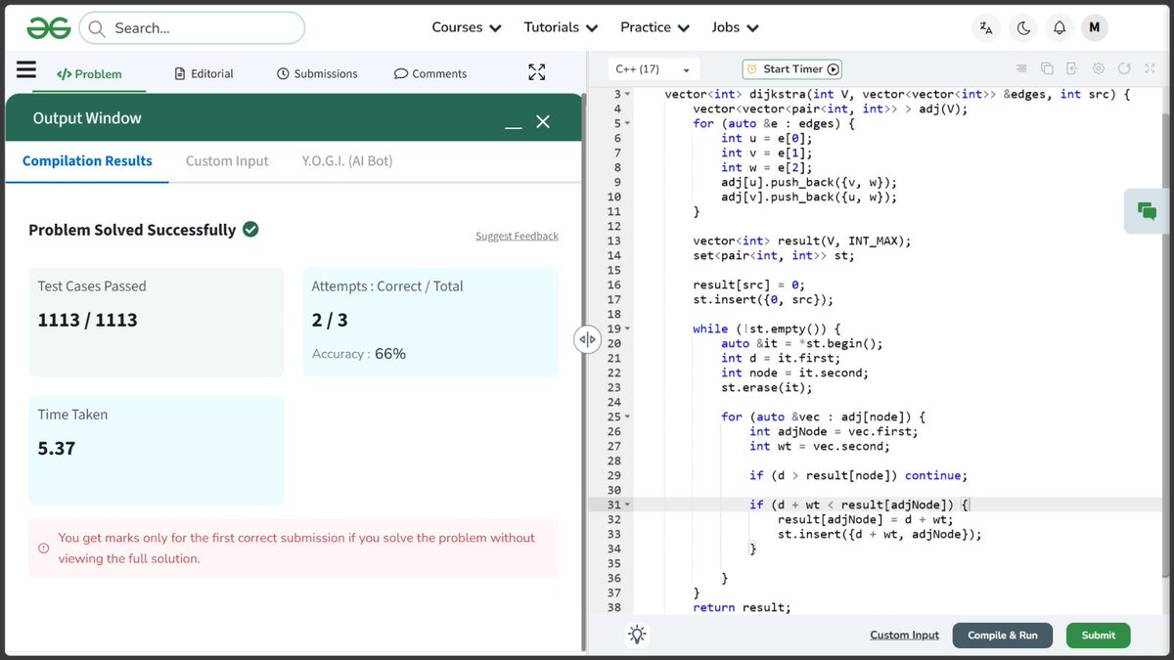
Task: Expand problem panel to fullscreen
Action: coord(536,72)
